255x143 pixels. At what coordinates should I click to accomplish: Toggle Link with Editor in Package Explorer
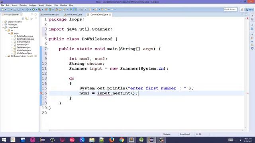tap(27, 19)
